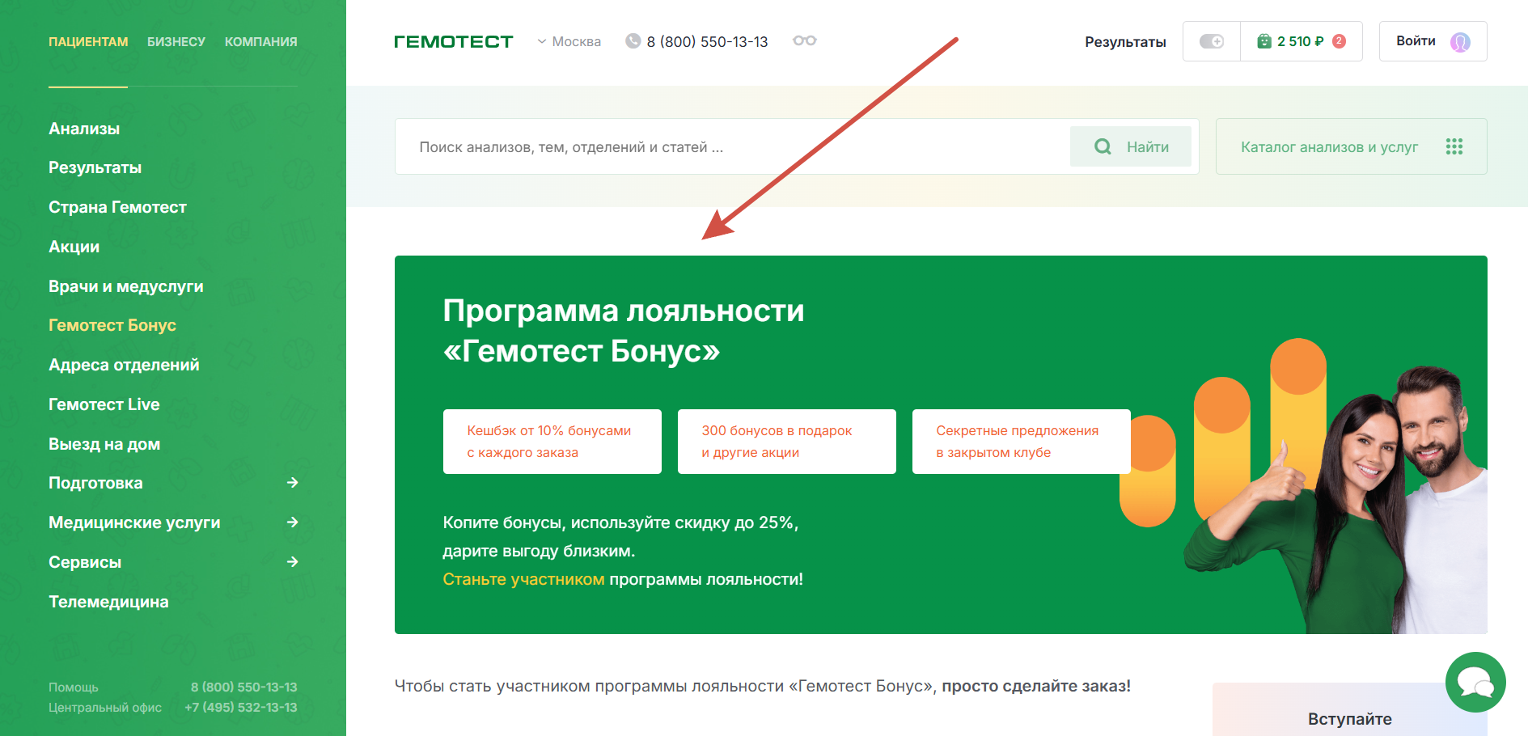This screenshot has width=1528, height=736.
Task: Click the Гемотест logo
Action: 453,41
